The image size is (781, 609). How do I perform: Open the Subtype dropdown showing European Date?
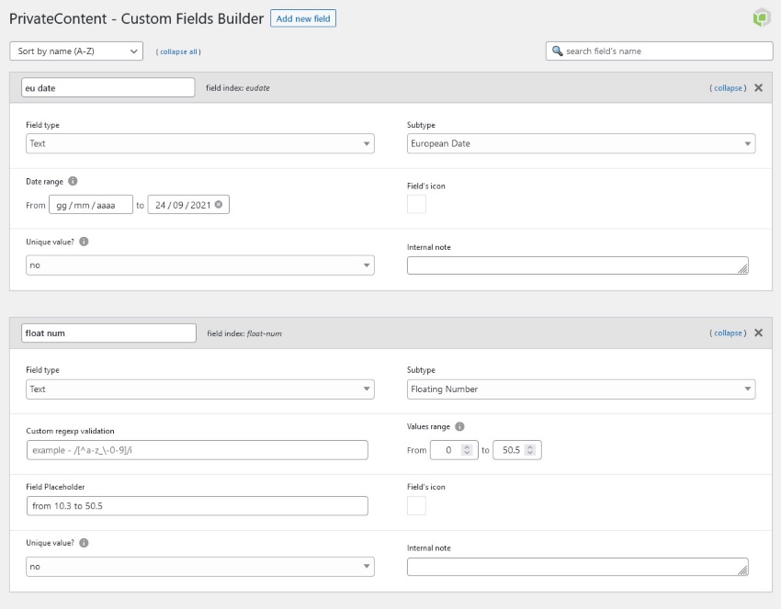coord(581,143)
